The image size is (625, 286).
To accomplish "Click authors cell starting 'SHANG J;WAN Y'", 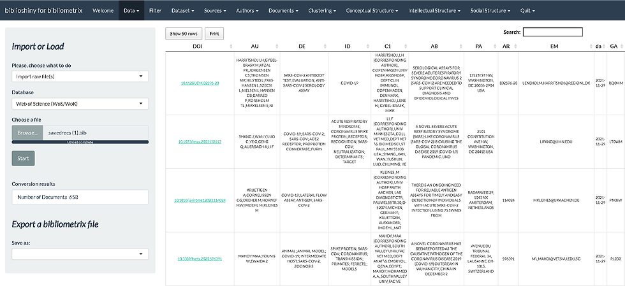I will tap(258, 141).
